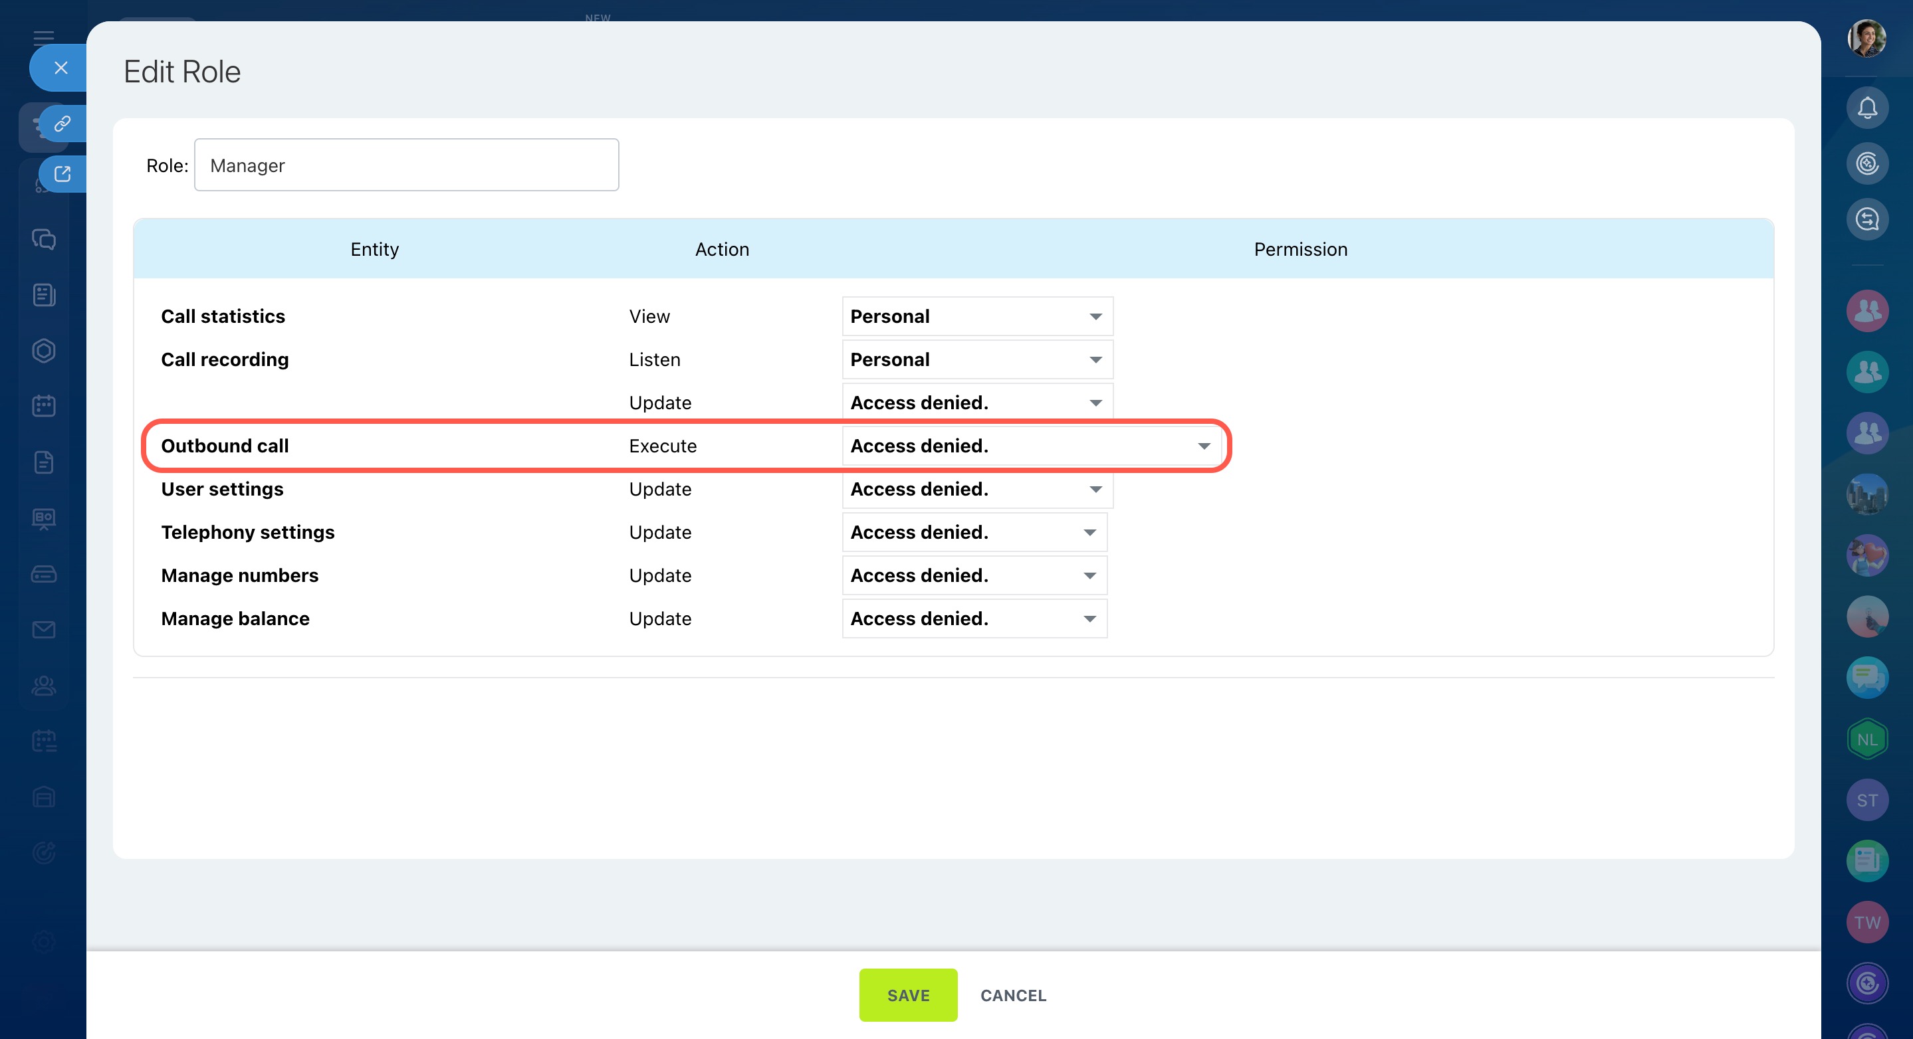Click the NL hexagon avatar icon
The width and height of the screenshot is (1913, 1039).
pos(1866,739)
